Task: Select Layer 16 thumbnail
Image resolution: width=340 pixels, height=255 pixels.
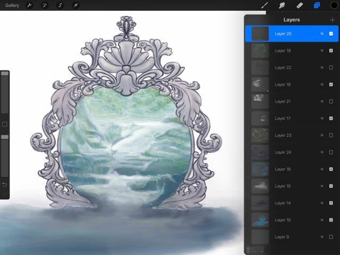Action: 260,169
